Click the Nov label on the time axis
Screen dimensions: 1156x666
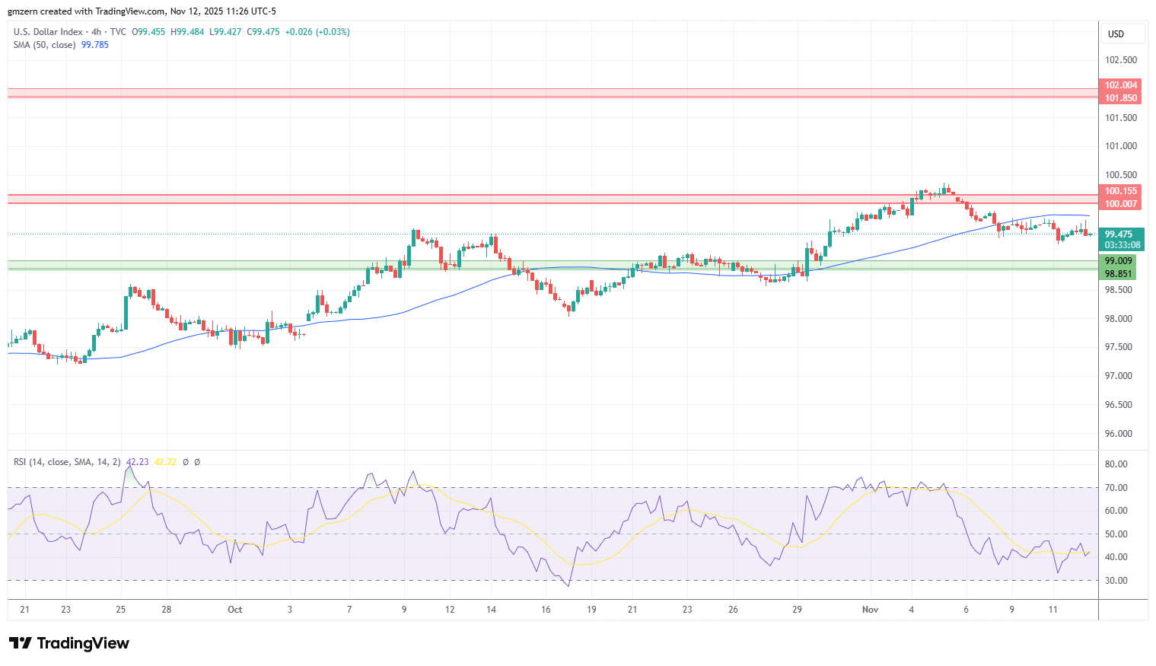tap(871, 610)
